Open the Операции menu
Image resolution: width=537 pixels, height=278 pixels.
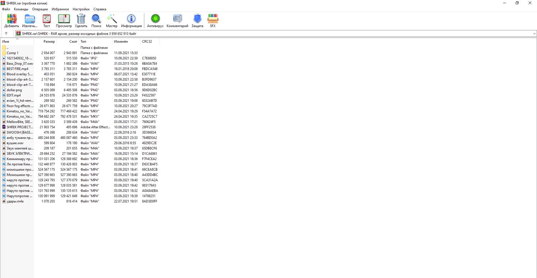pyautogui.click(x=40, y=9)
